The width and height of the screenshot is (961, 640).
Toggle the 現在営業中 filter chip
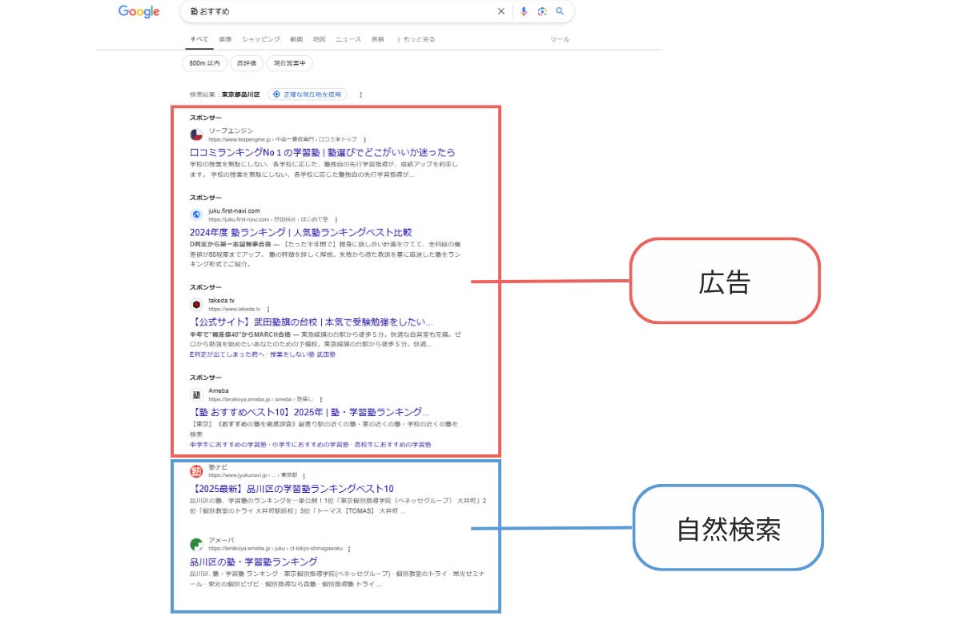(290, 63)
